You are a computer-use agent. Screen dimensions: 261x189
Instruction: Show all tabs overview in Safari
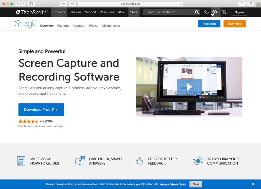[x=251, y=4]
